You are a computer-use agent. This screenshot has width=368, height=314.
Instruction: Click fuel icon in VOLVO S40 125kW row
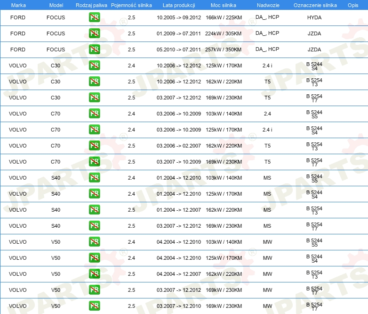coord(94,194)
